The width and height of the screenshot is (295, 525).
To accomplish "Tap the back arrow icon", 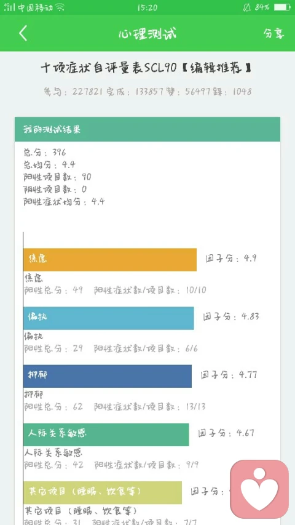I will pyautogui.click(x=23, y=33).
